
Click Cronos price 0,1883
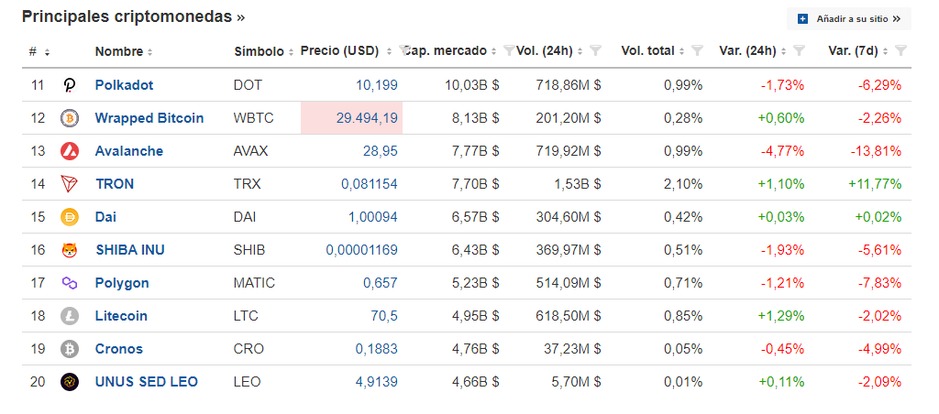tap(377, 348)
